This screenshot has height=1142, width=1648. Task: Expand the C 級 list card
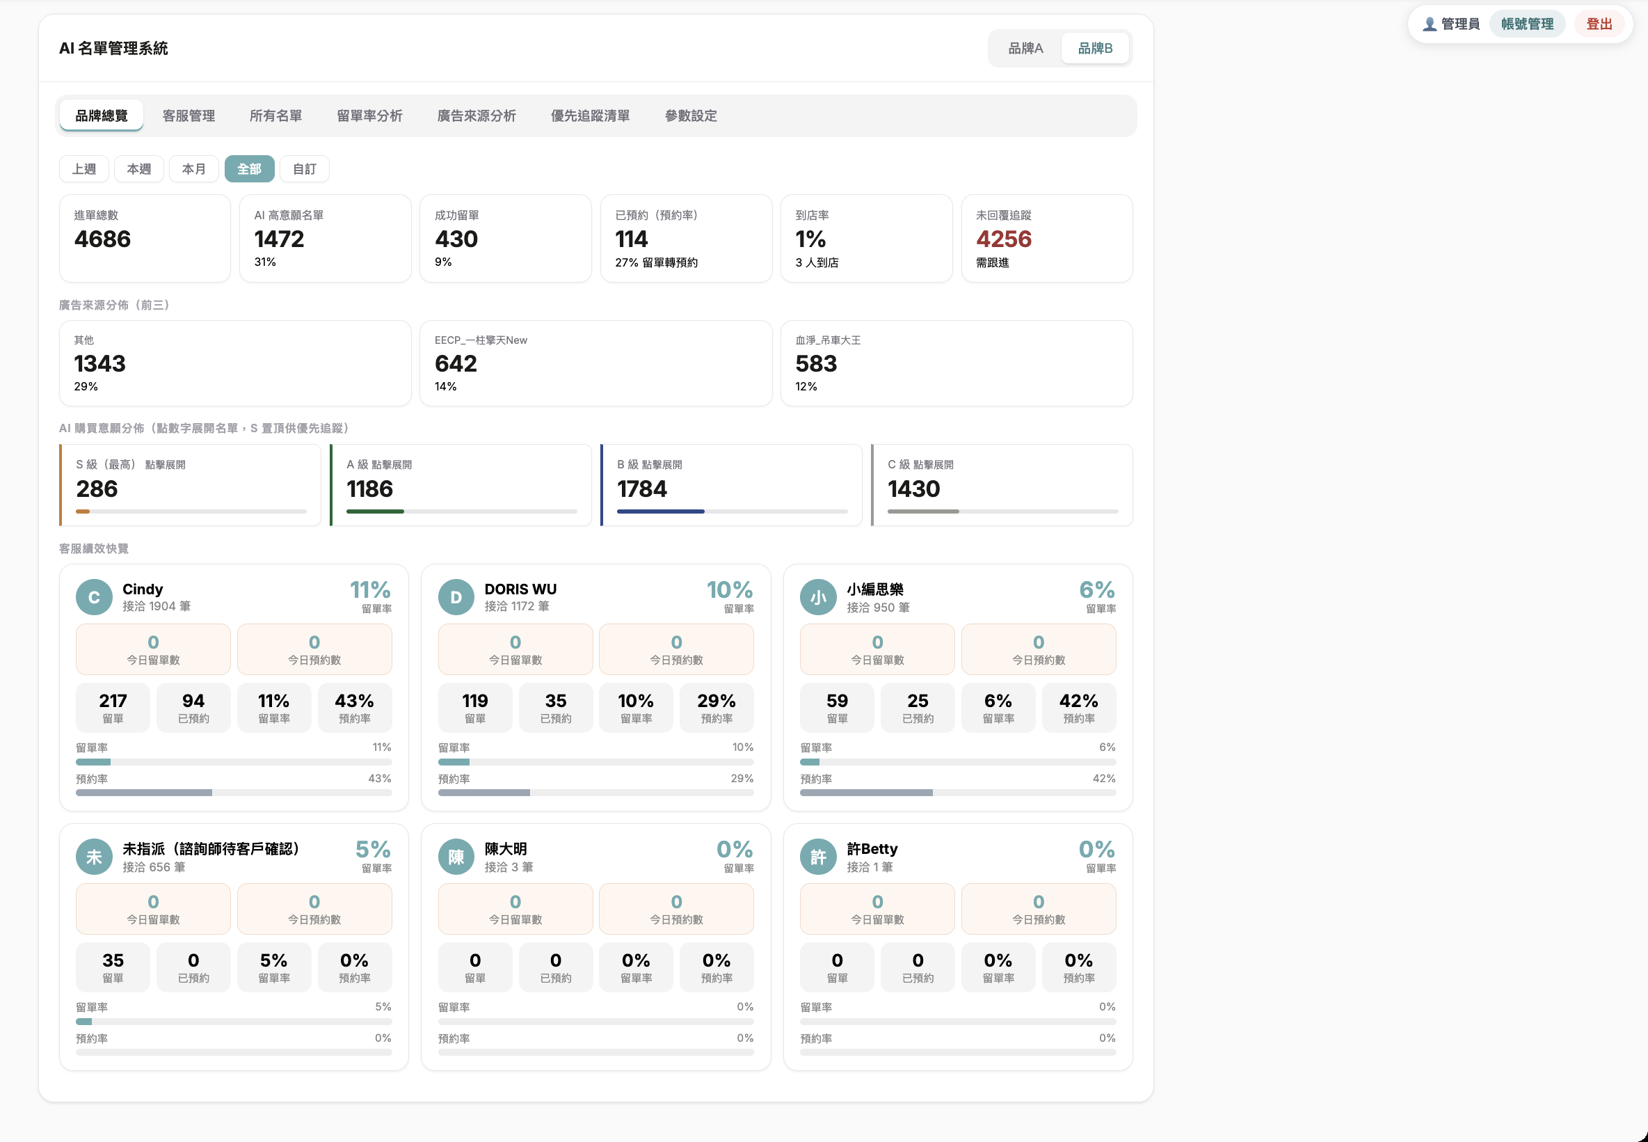click(x=1002, y=485)
